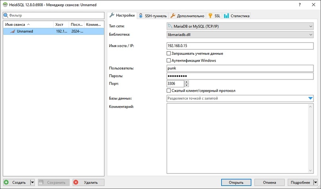Close the session manager window
The image size is (321, 189).
click(x=313, y=5)
